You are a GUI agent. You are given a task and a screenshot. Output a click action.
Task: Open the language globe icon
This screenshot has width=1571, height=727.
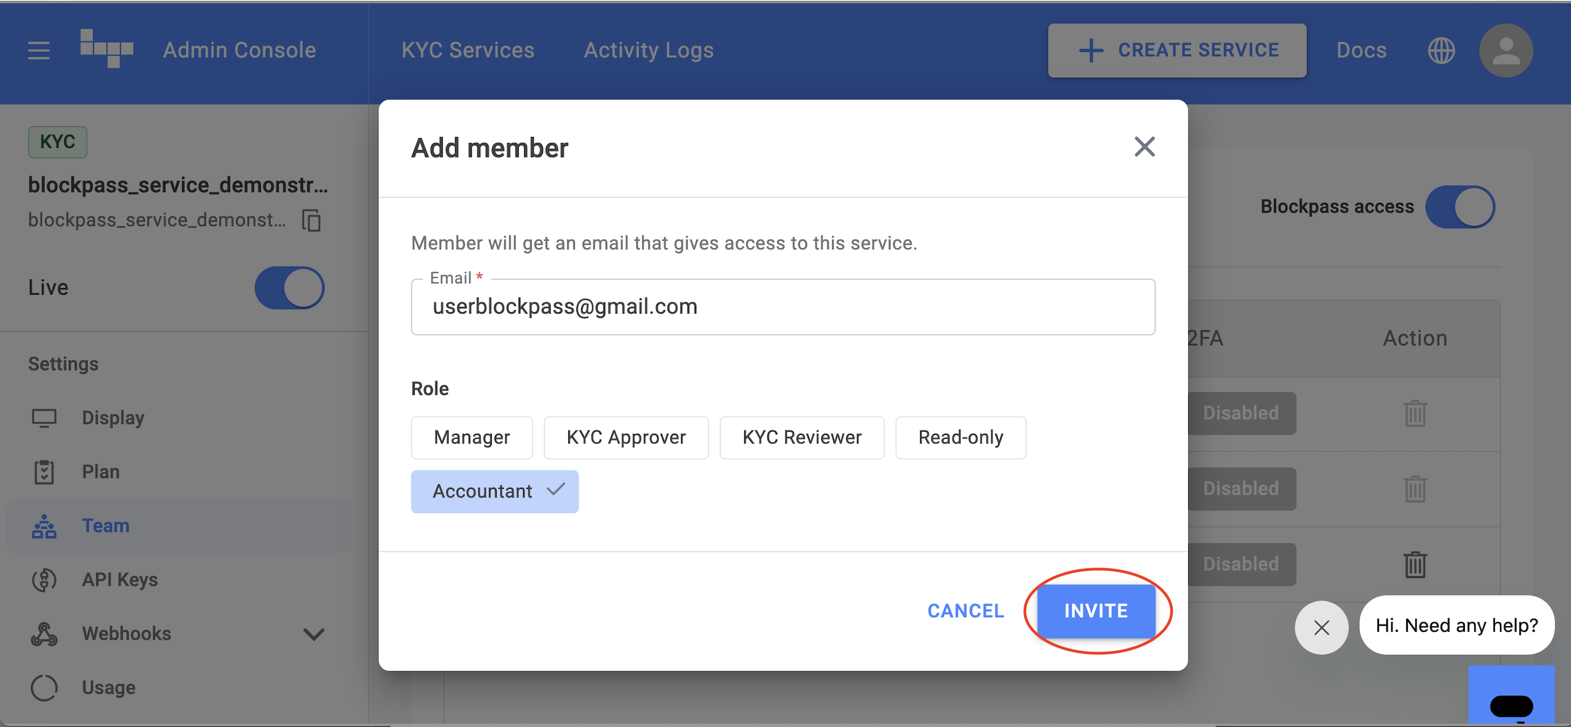coord(1441,50)
